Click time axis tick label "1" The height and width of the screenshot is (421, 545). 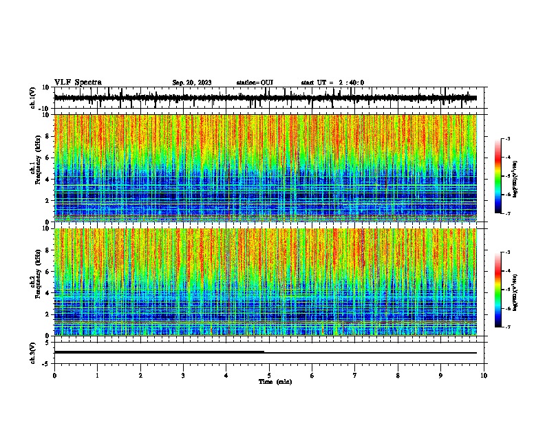click(97, 376)
